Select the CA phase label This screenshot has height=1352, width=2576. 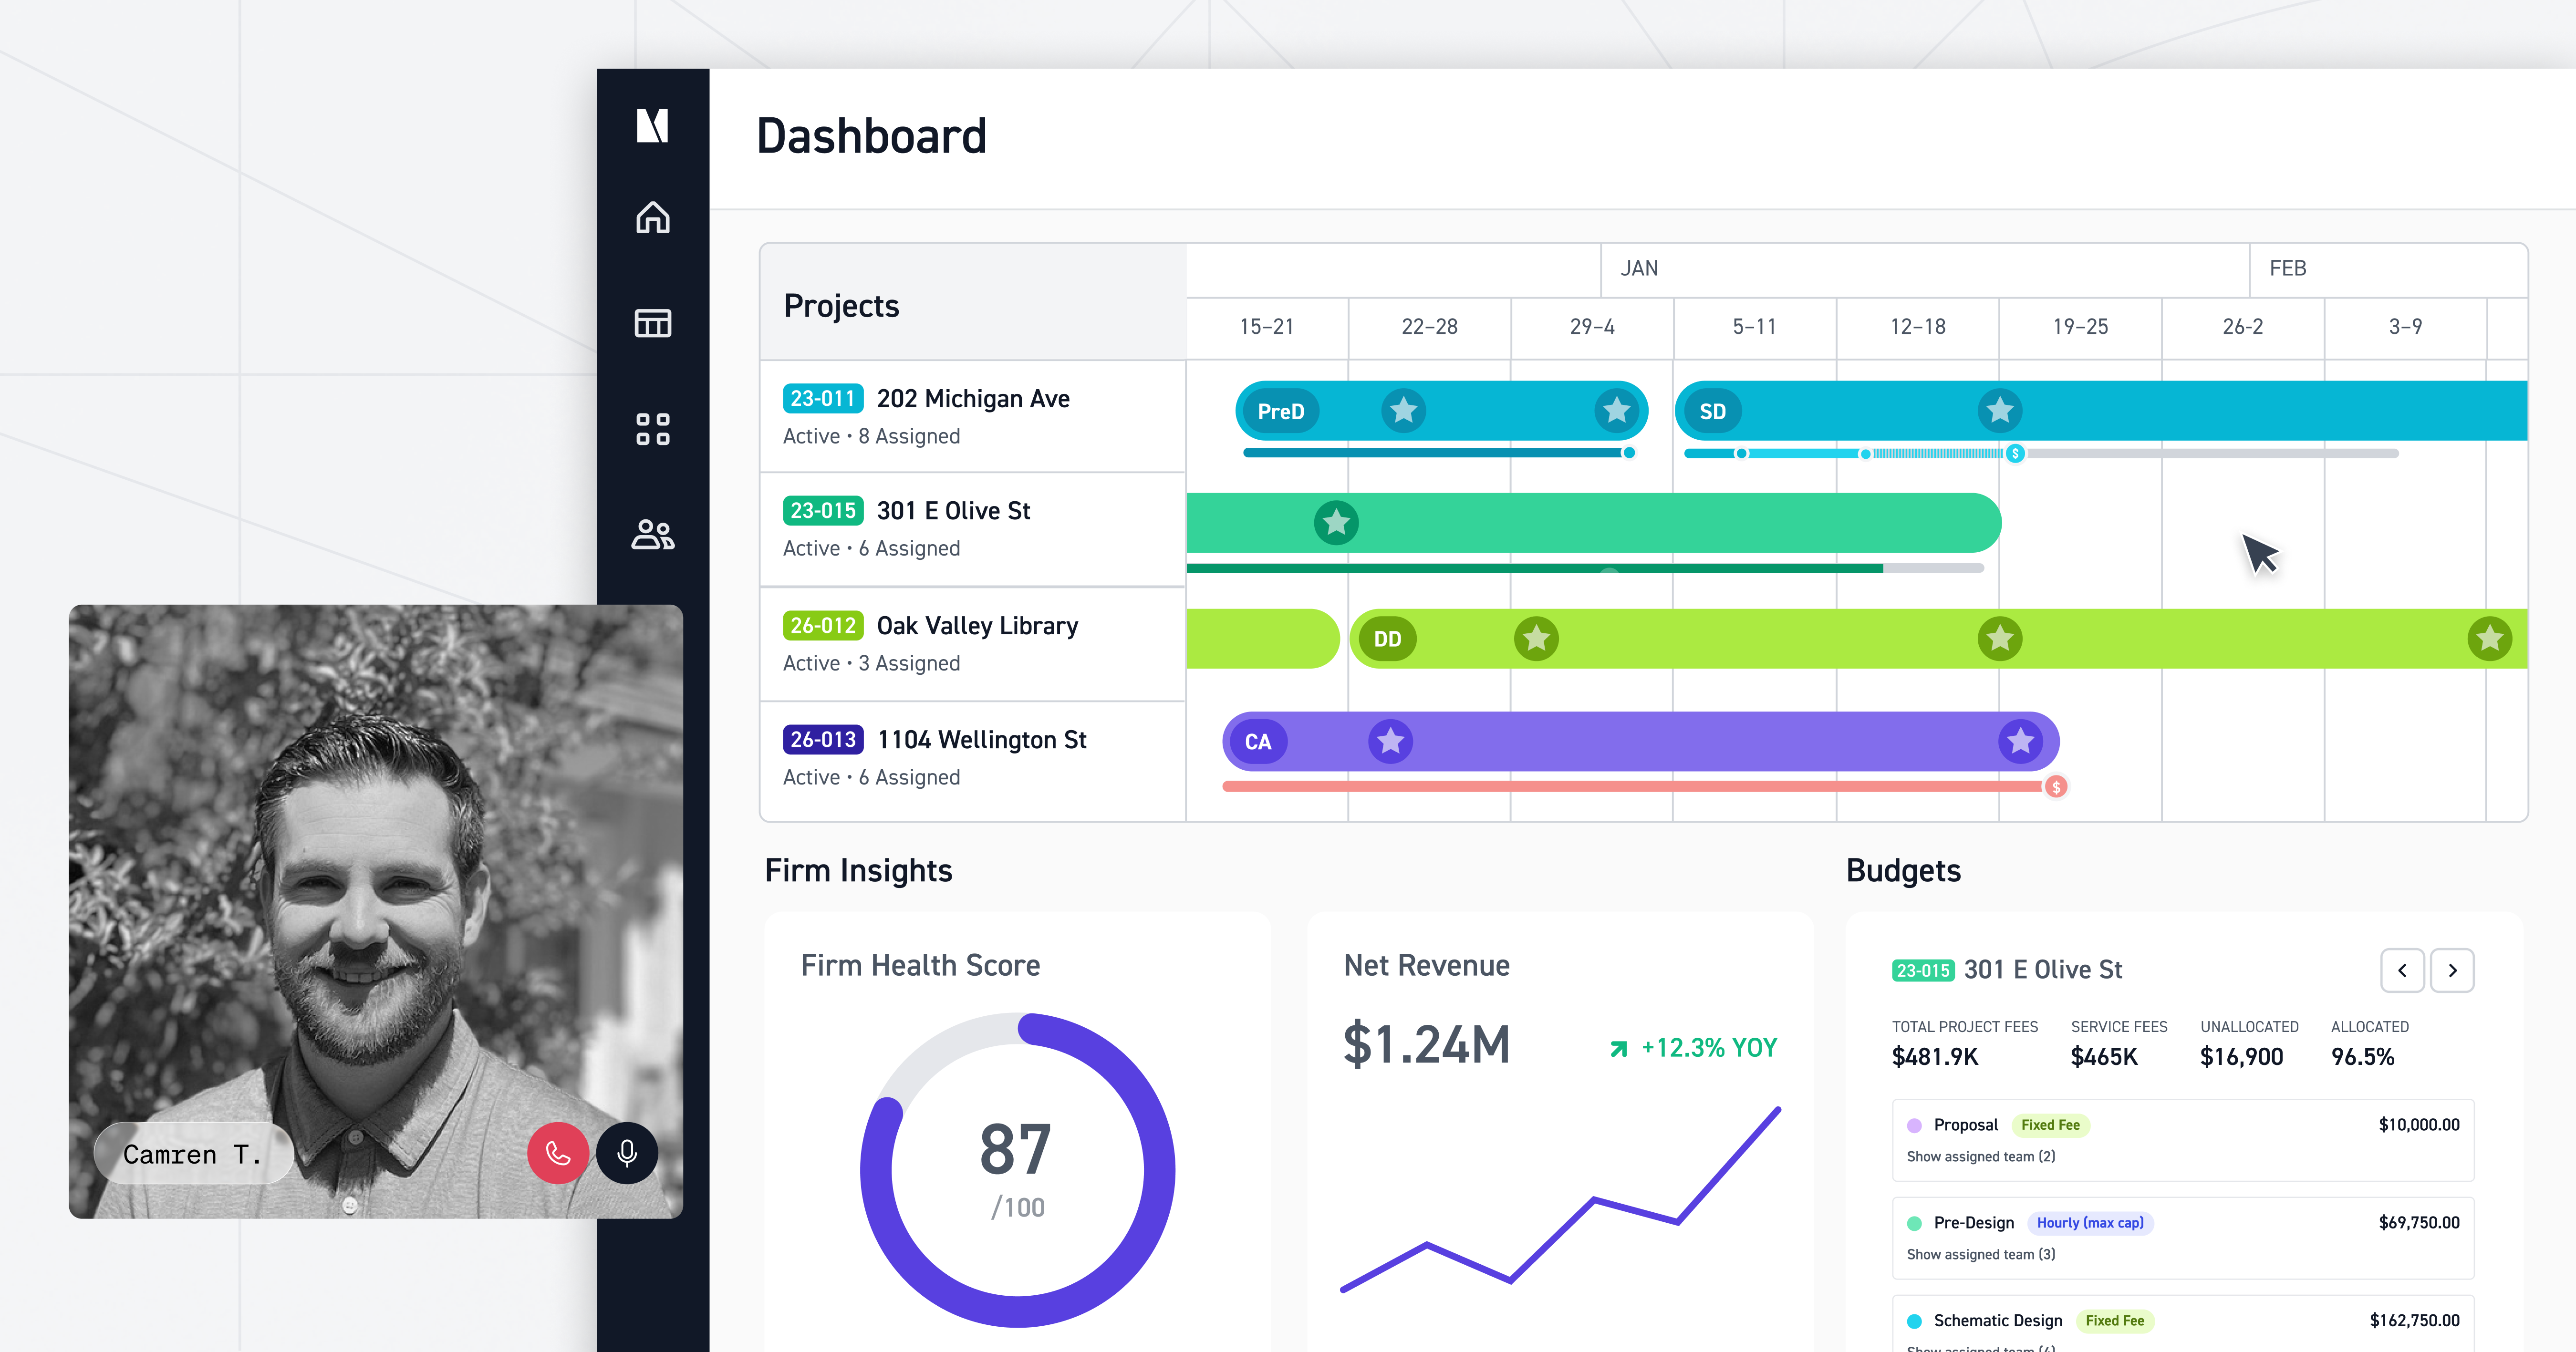1258,742
